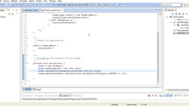Click Outline panel horizontal scrollbar left arrow

pos(167,90)
